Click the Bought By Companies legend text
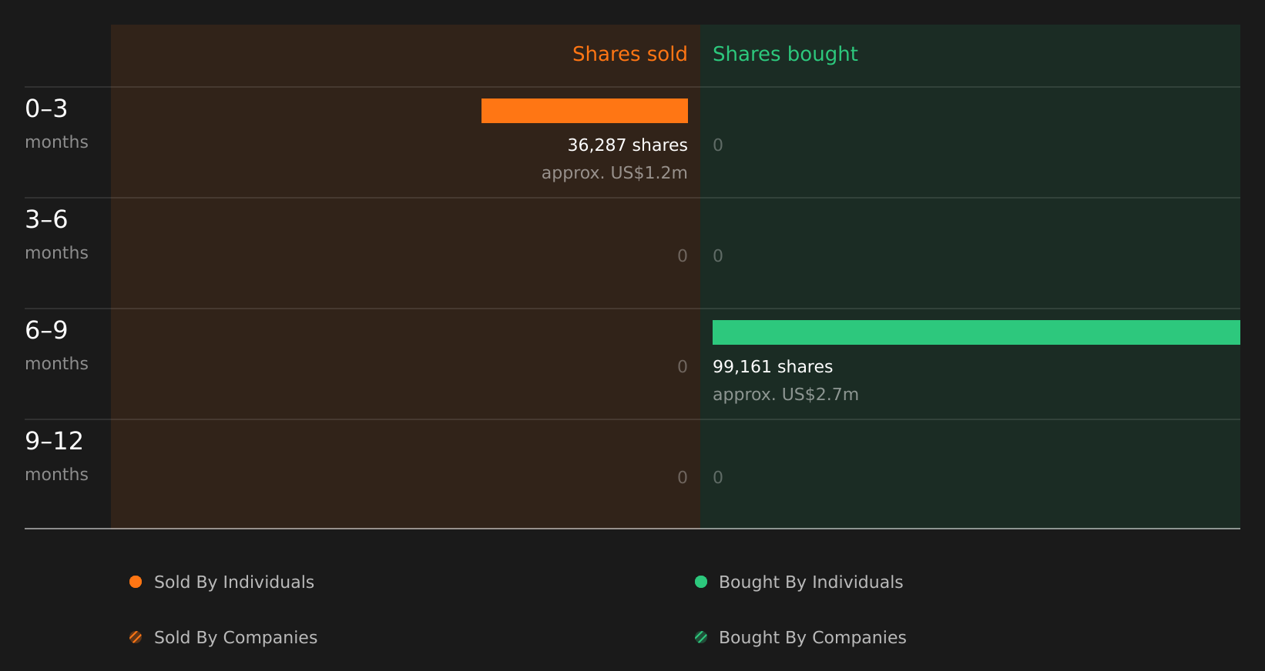1265x671 pixels. point(812,637)
